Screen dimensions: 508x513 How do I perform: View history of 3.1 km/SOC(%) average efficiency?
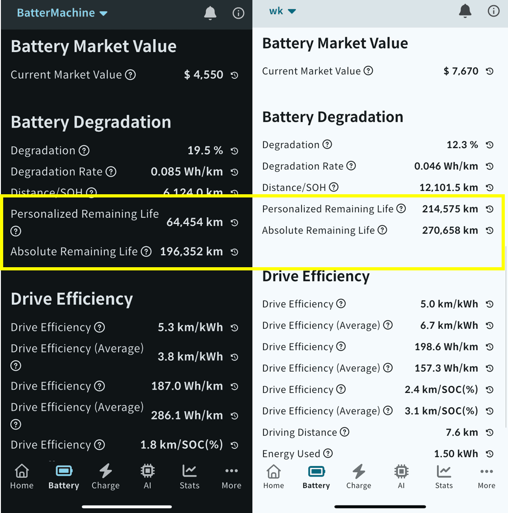click(x=489, y=411)
